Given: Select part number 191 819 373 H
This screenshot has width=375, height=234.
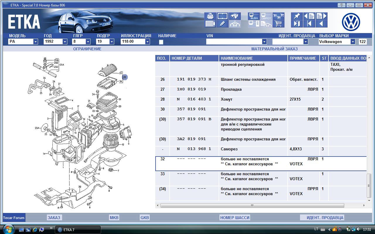Looking at the screenshot, I should (194, 80).
